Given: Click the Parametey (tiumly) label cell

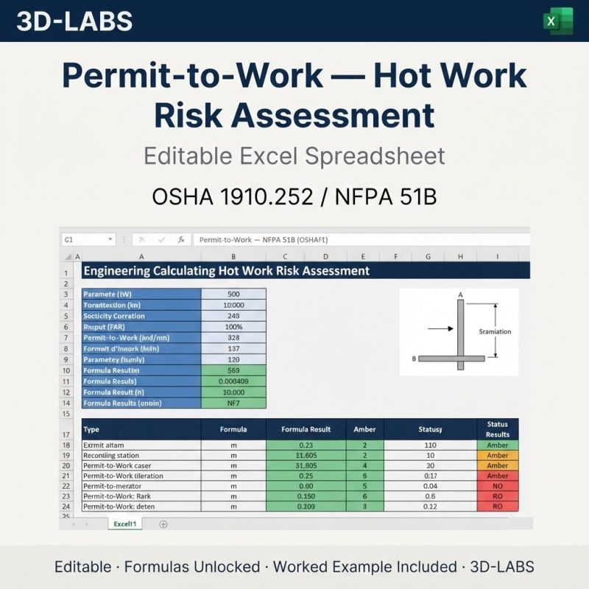Looking at the screenshot, I should click(141, 359).
